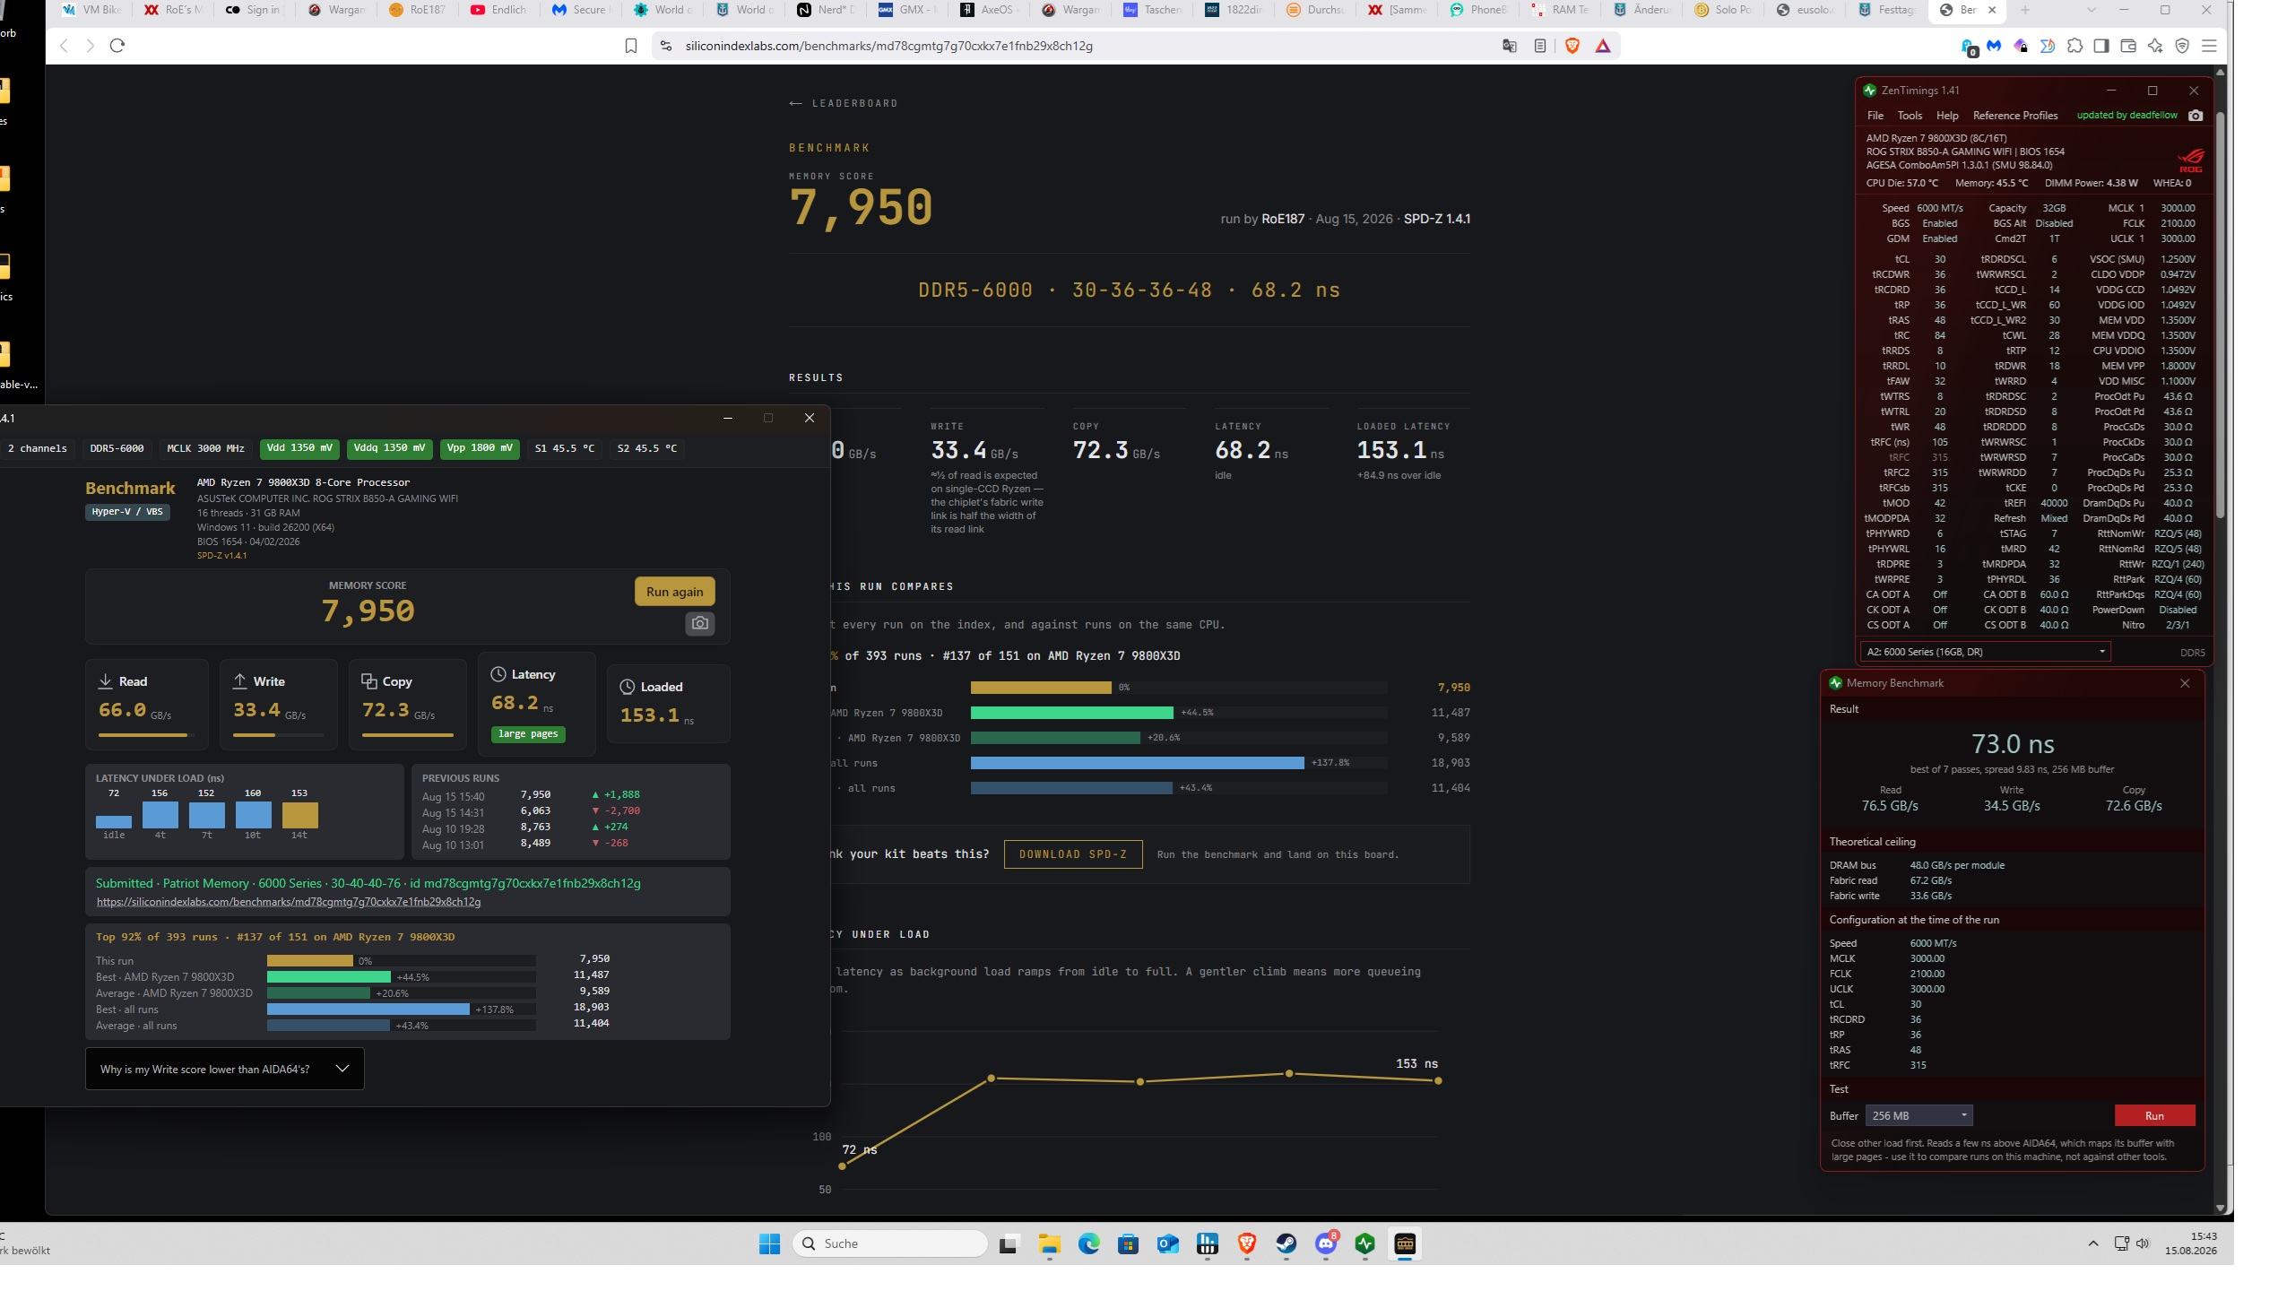This screenshot has width=2295, height=1291.
Task: Switch to the RoE187 browser tab
Action: [418, 10]
